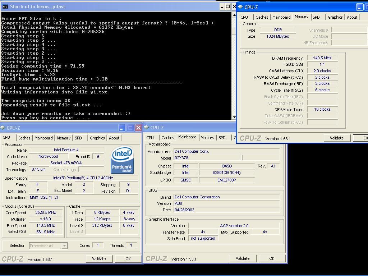368x276 pixels.
Task: Open About tab in CPU window
Action: (x=114, y=138)
